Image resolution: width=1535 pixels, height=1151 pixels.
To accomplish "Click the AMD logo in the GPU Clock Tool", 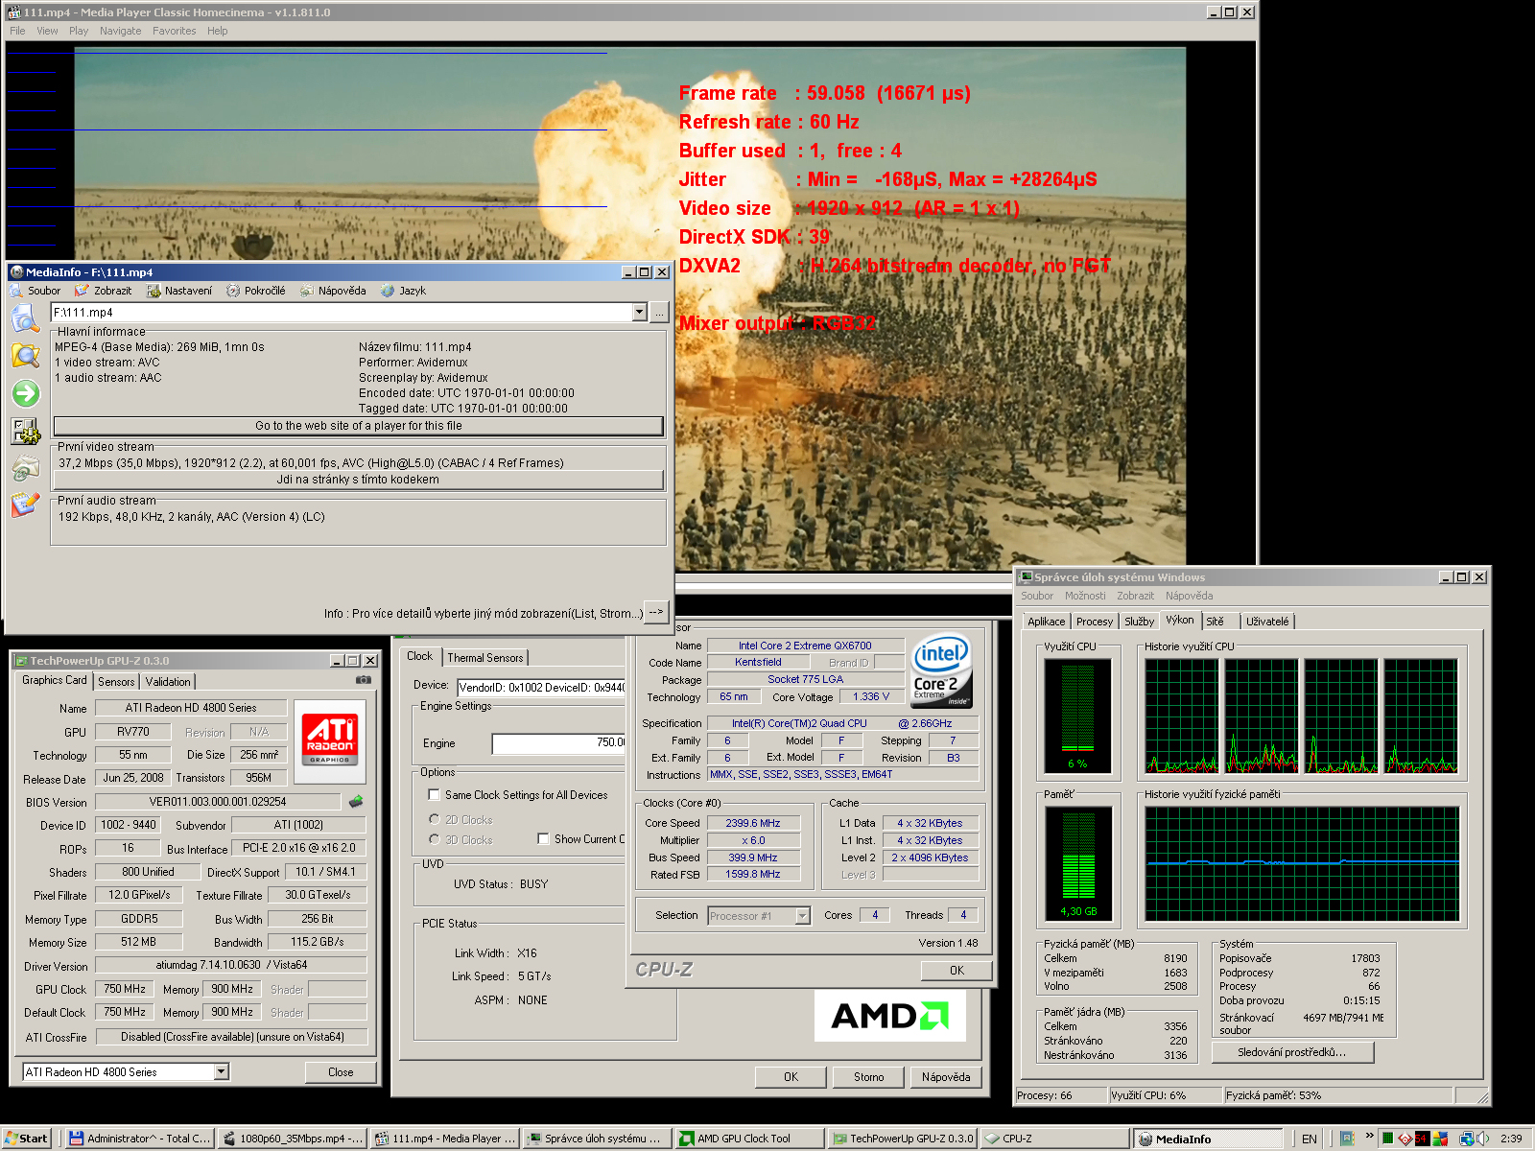I will click(889, 1015).
